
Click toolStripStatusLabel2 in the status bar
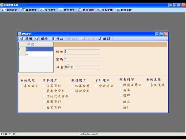89,134
